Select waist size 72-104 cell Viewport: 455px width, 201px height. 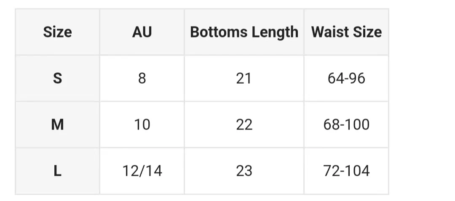pyautogui.click(x=346, y=171)
